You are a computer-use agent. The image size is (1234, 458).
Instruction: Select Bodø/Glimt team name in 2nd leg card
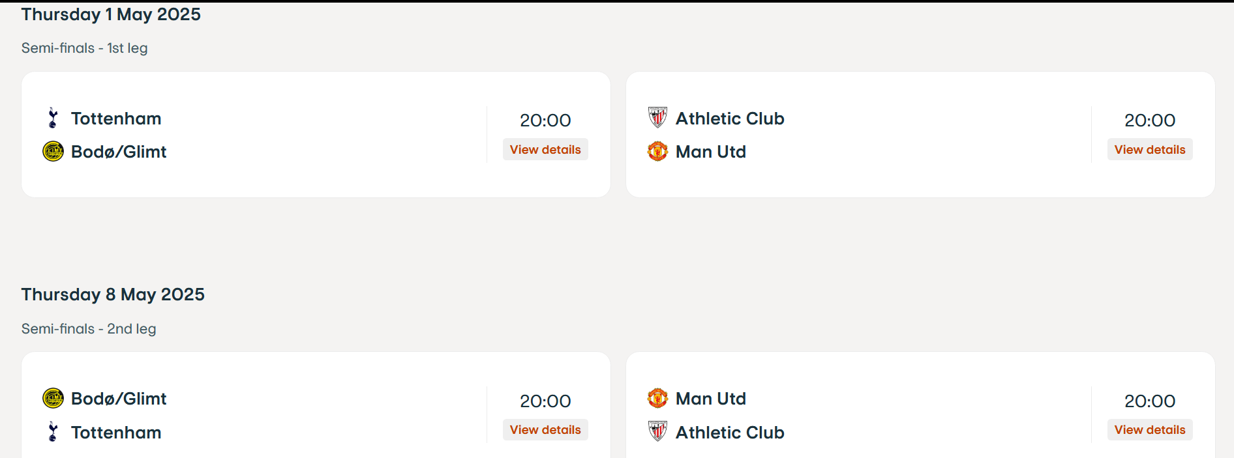pos(119,399)
